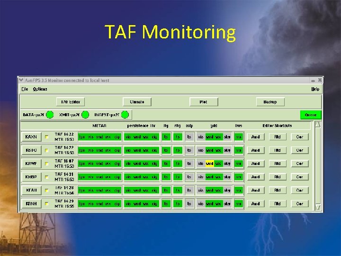
Task: Click the gray grid sky cell for KAXN
Action: point(227,137)
